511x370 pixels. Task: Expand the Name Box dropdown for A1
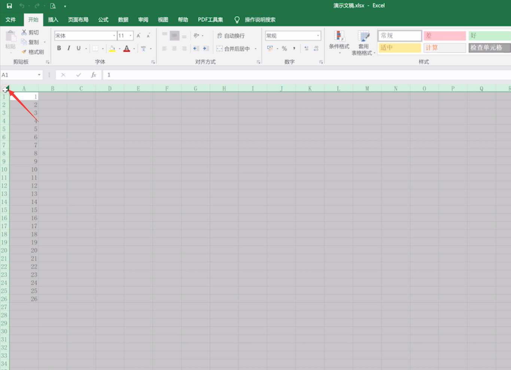39,75
